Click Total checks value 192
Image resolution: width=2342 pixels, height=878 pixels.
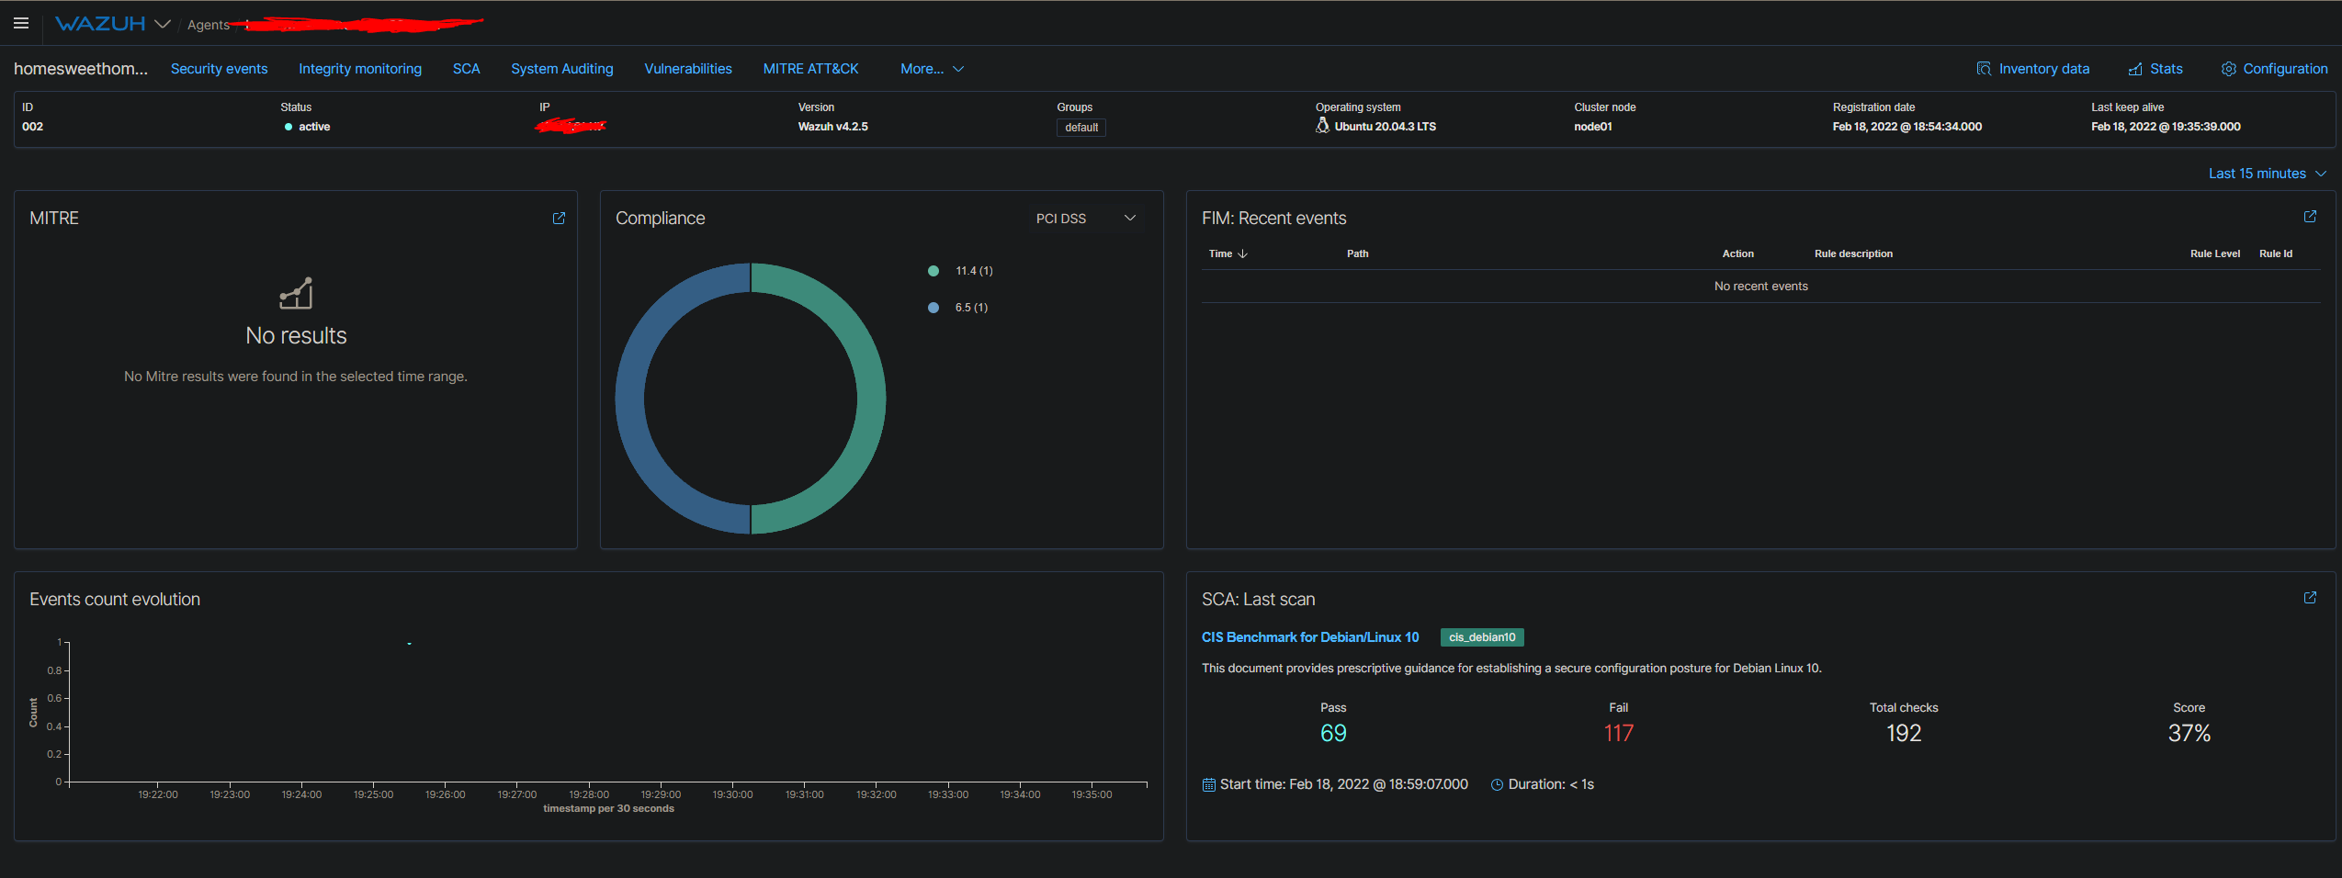[1904, 733]
